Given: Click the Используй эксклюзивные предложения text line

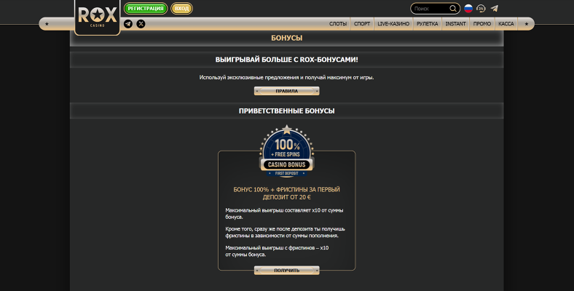Looking at the screenshot, I should click(x=286, y=78).
